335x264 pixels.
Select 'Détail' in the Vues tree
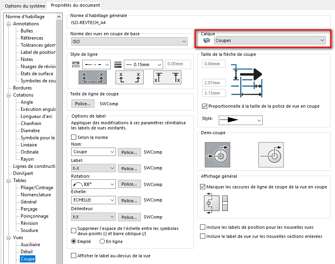point(26,252)
